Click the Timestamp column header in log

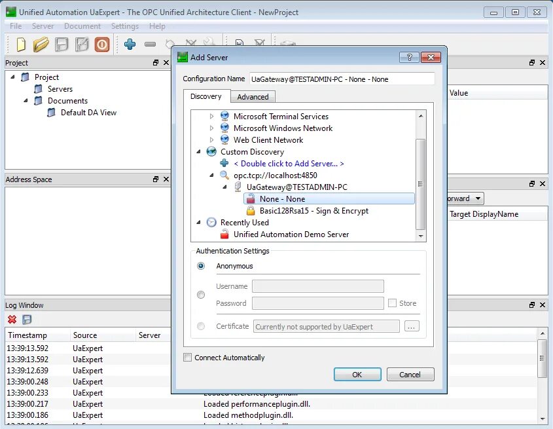pos(38,335)
